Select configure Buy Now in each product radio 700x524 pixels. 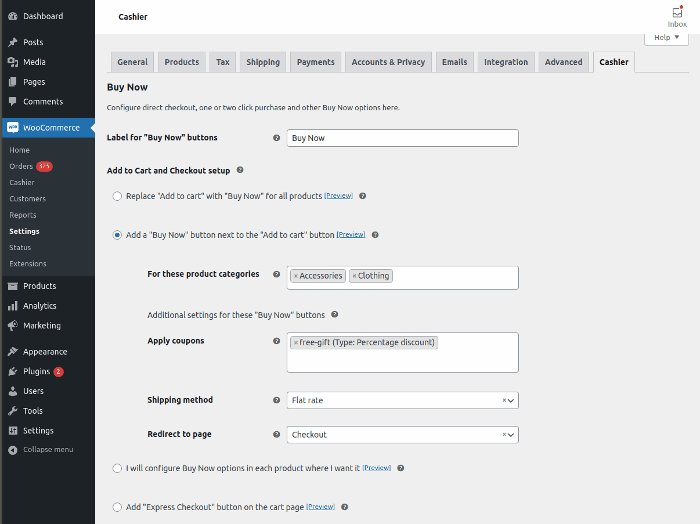click(117, 468)
